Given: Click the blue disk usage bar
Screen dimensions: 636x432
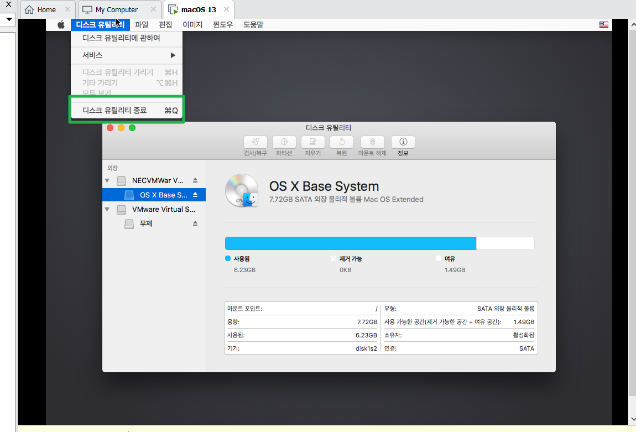Looking at the screenshot, I should click(x=351, y=243).
